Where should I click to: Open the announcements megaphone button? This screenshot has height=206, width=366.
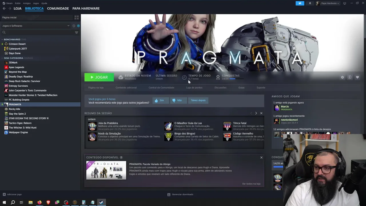coord(300,3)
